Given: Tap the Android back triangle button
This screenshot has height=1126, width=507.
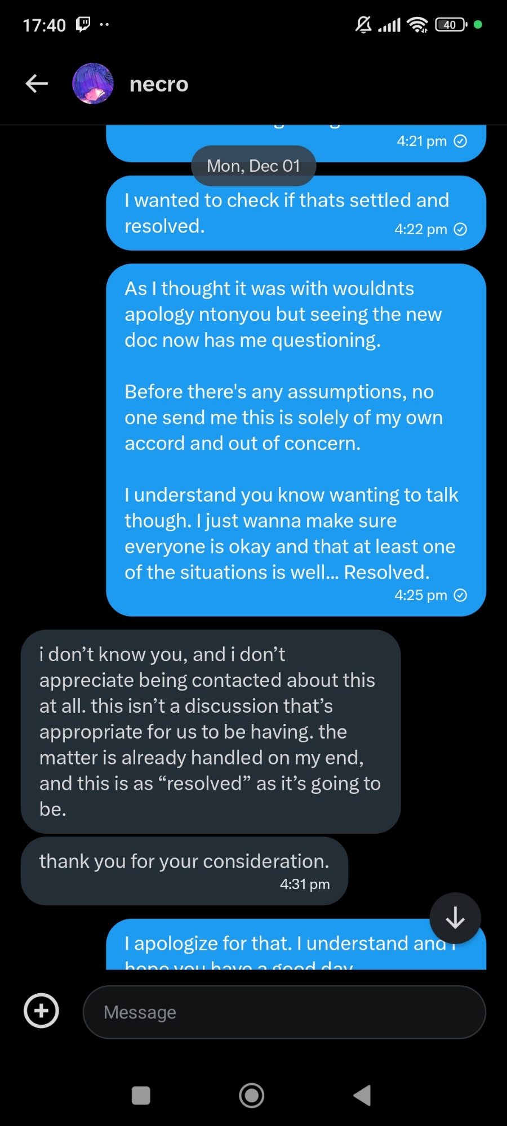Looking at the screenshot, I should (362, 1096).
